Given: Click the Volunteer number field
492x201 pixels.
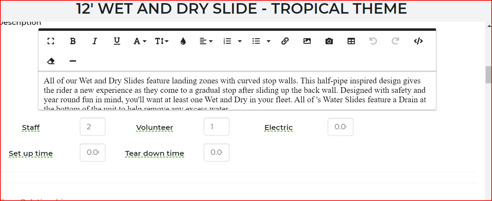Looking at the screenshot, I should (216, 127).
